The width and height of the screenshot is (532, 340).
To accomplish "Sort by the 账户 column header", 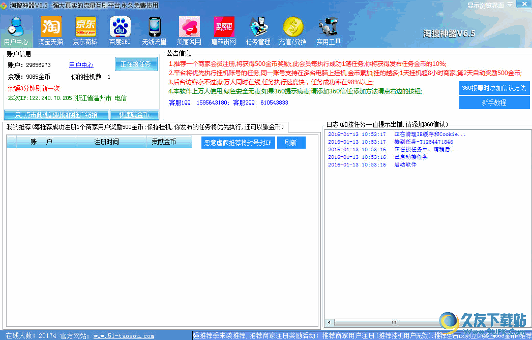I will [46, 142].
